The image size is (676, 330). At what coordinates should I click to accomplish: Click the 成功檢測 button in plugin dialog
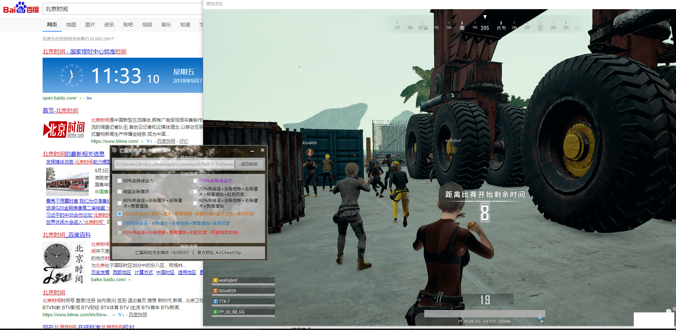tap(249, 164)
